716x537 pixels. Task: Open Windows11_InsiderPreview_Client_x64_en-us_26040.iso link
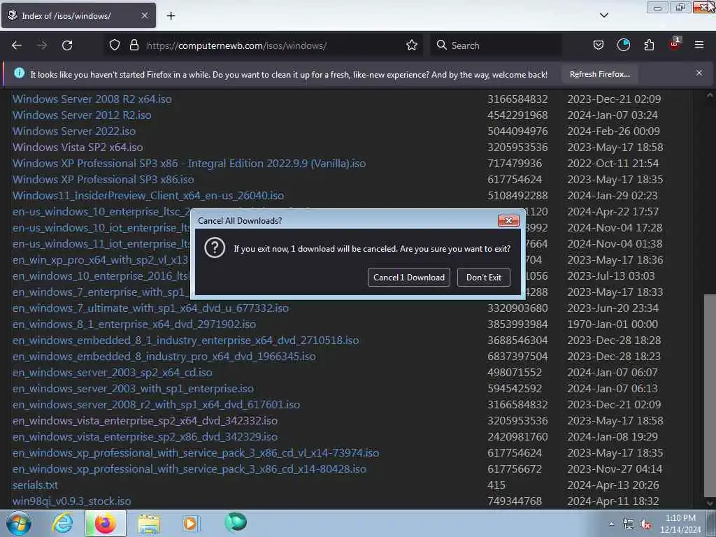pyautogui.click(x=148, y=196)
